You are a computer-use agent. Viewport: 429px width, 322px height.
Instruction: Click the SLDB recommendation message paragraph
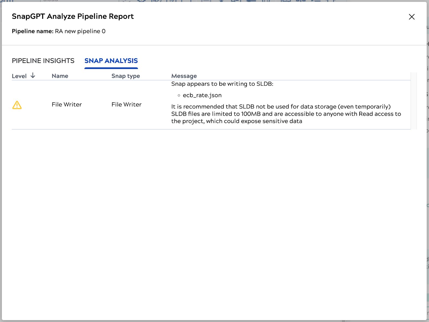pyautogui.click(x=286, y=114)
